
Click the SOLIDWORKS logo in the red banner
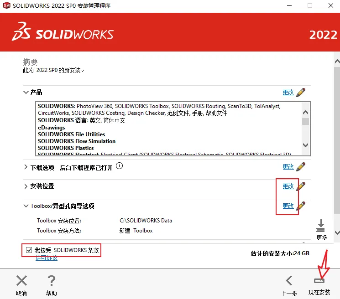[x=63, y=32]
